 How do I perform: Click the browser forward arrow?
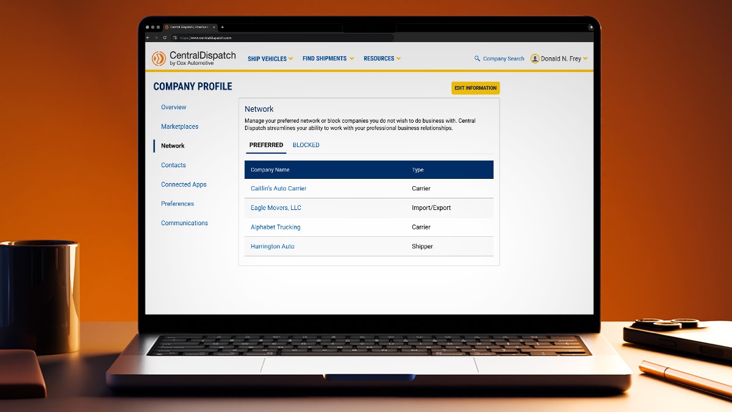(x=156, y=38)
